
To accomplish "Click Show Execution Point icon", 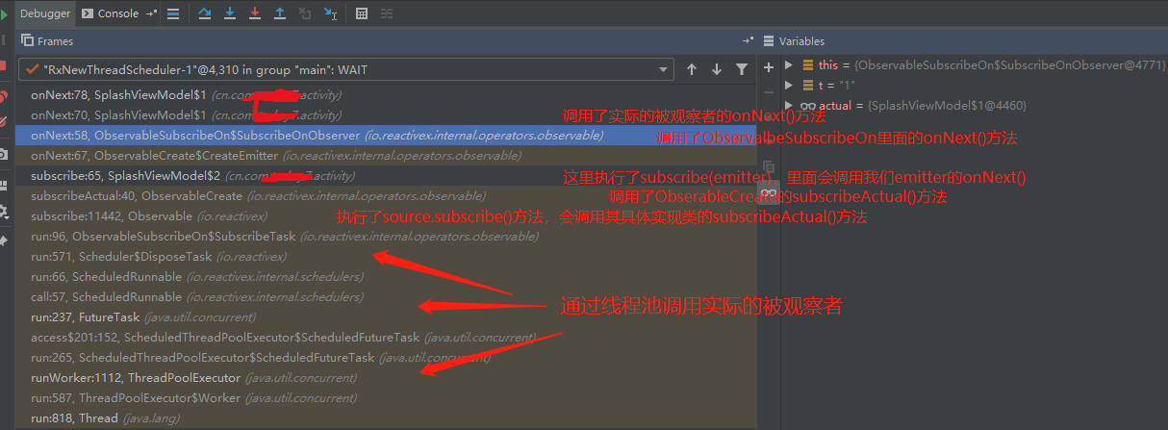I will pos(173,13).
